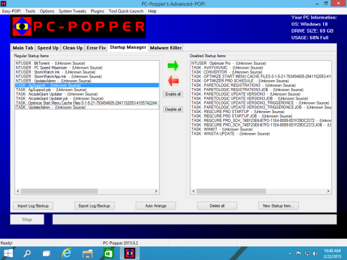Switch to the Clean Up tab

[73, 48]
